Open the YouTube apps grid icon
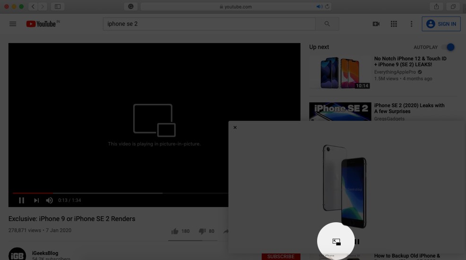The width and height of the screenshot is (466, 260). [x=394, y=24]
